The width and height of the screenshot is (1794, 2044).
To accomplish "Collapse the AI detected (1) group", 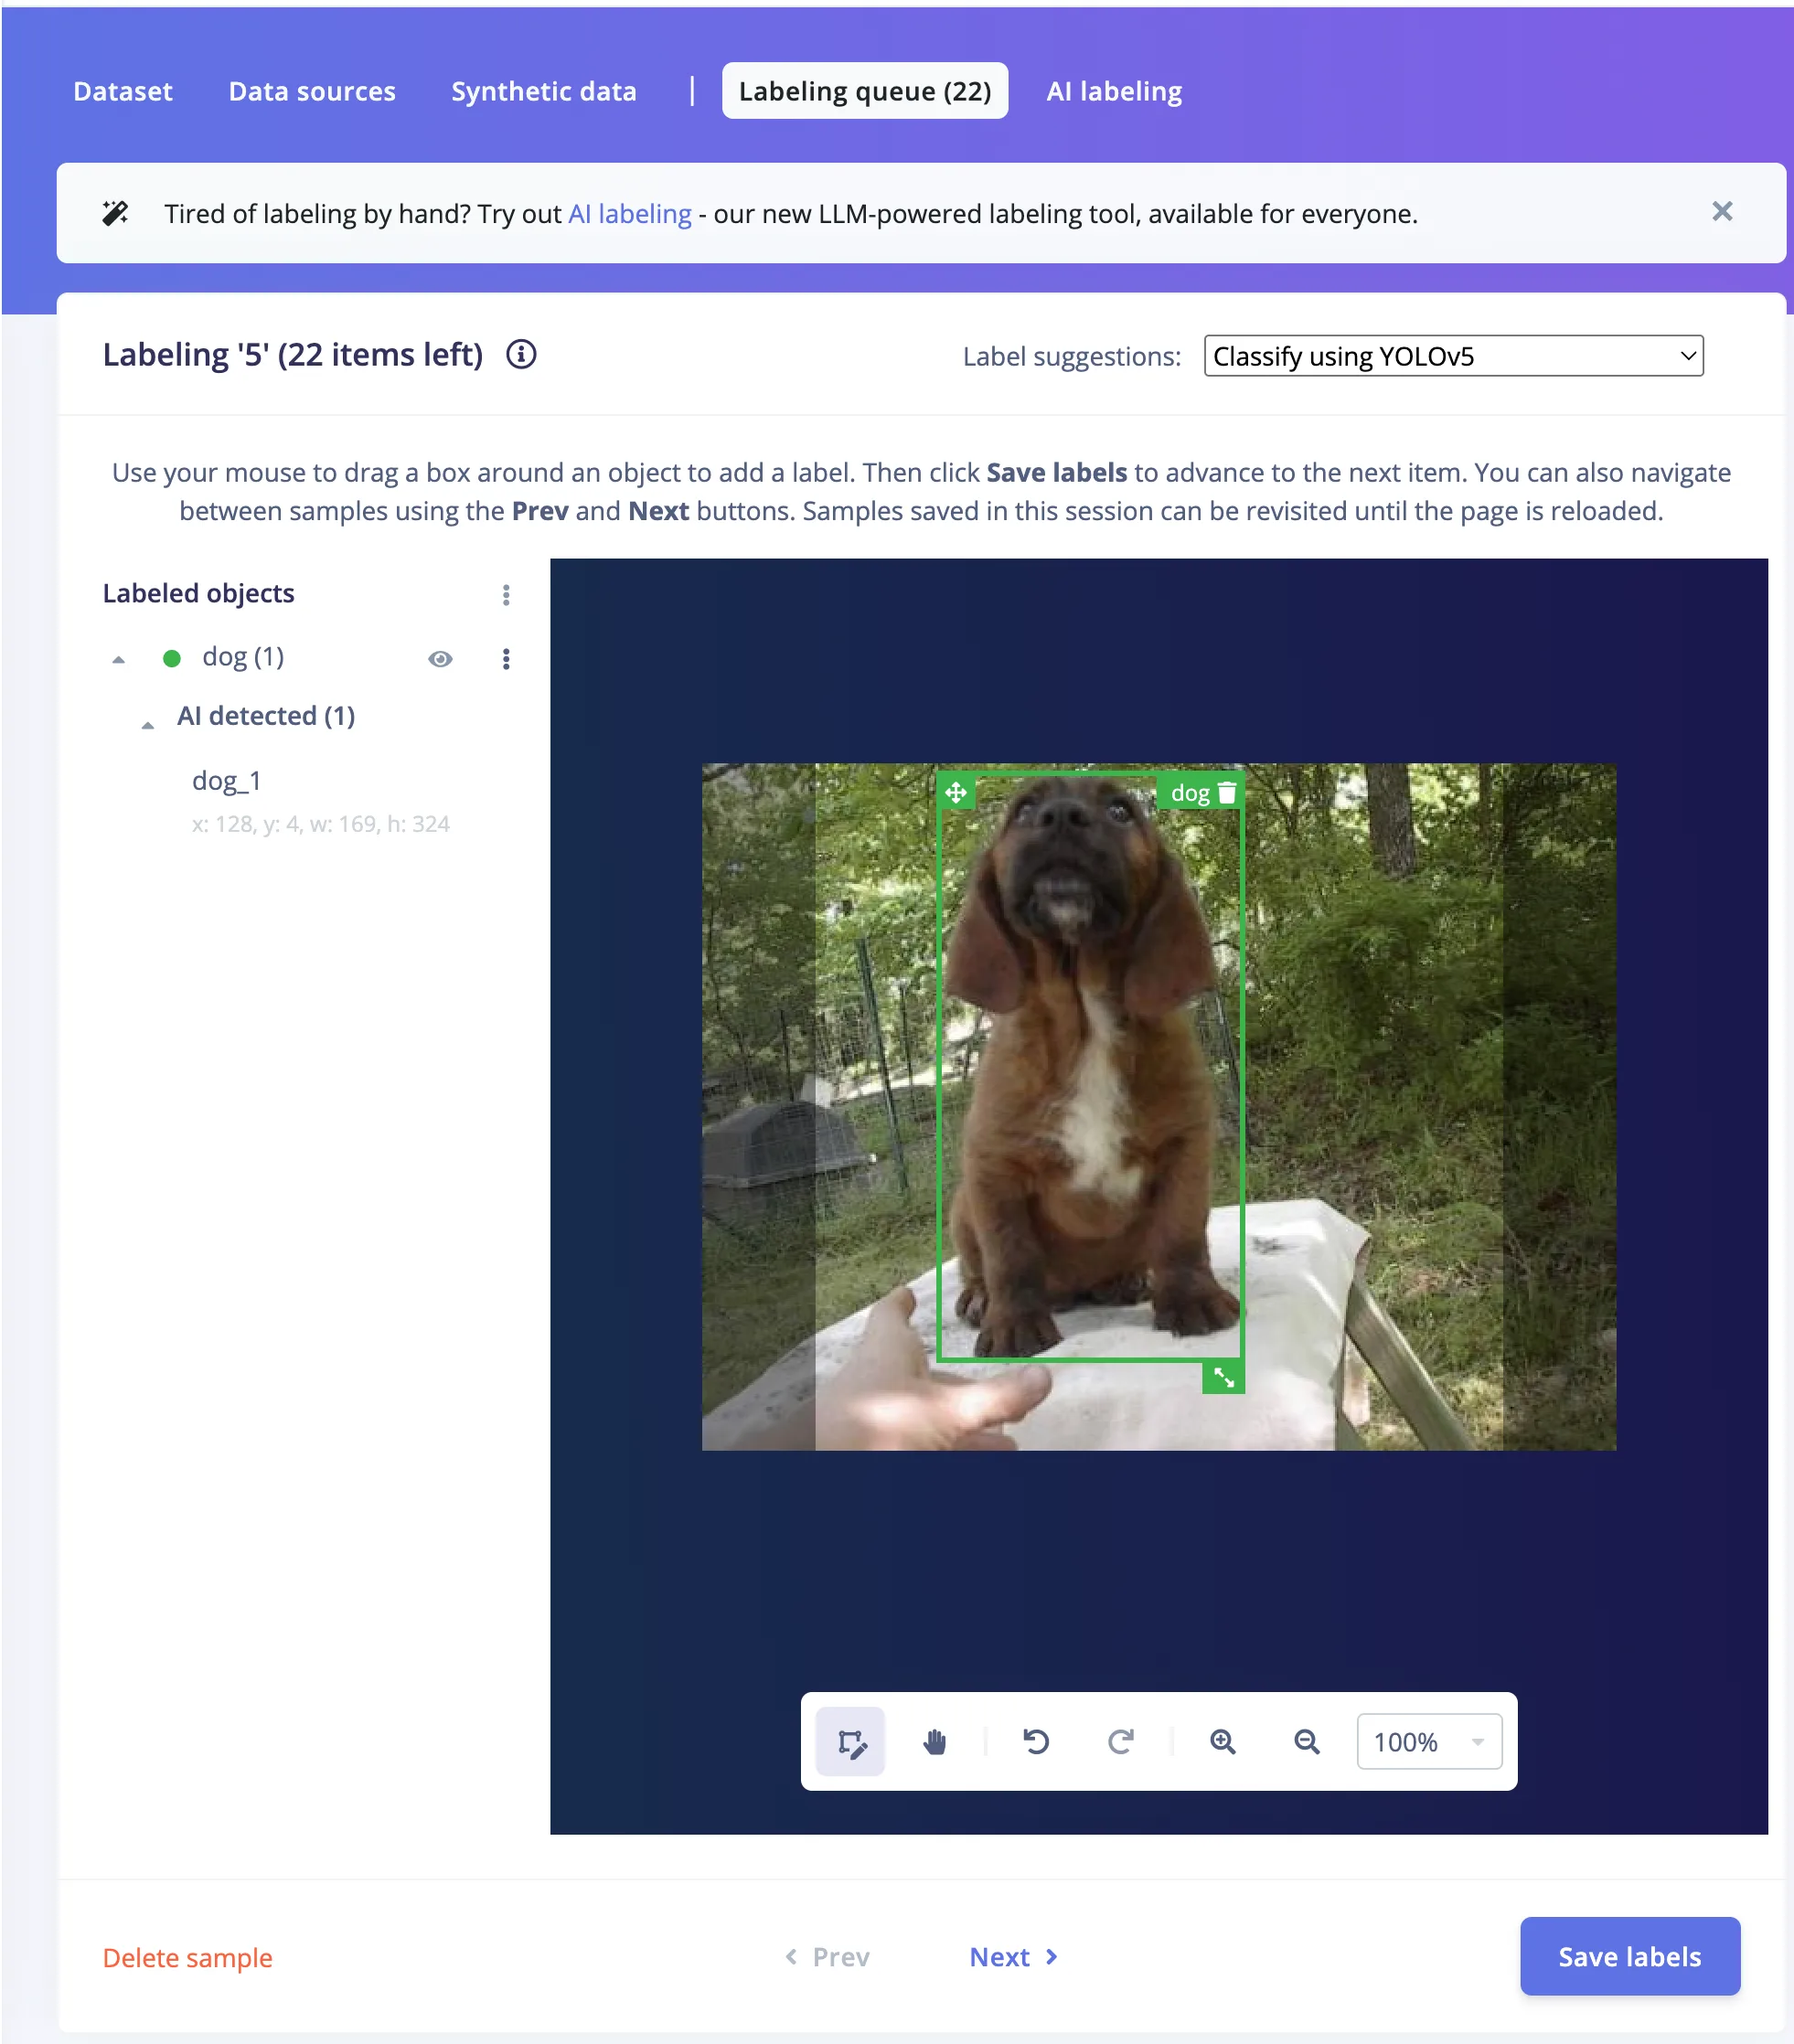I will (x=148, y=725).
